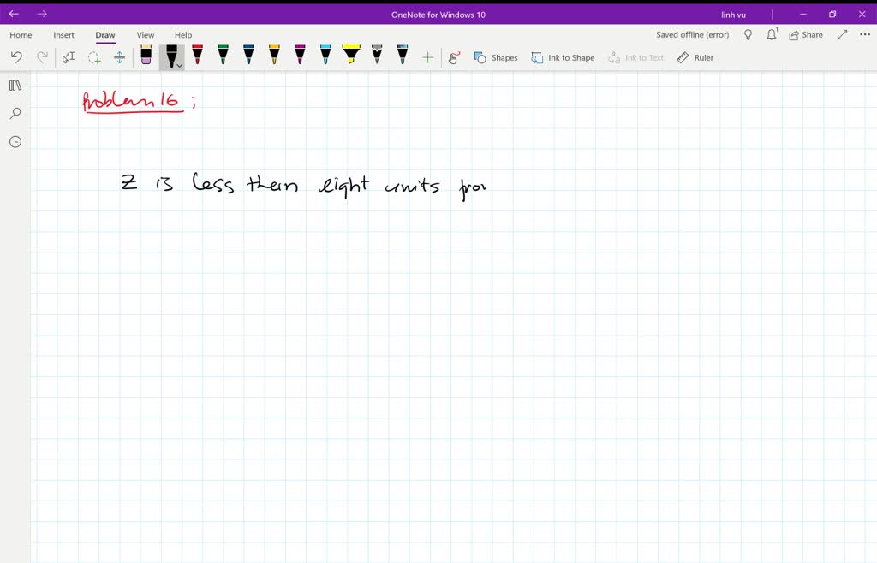Show notebooks navigation panel
The width and height of the screenshot is (877, 563).
[x=15, y=86]
